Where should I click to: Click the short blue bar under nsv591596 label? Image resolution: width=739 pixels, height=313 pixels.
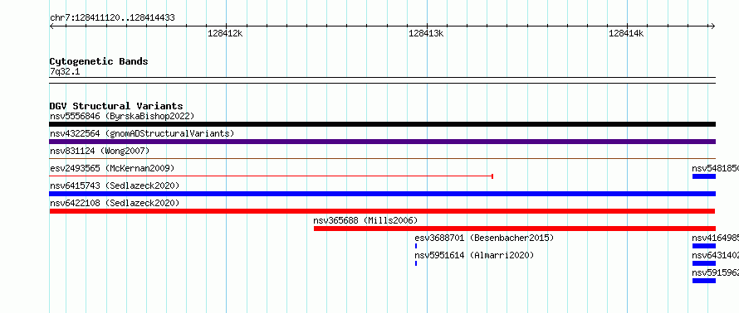(704, 281)
